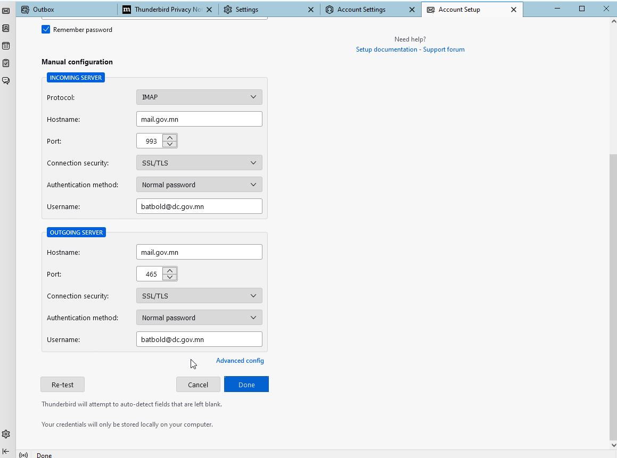617x458 pixels.
Task: Increase the outgoing server port
Action: tap(170, 270)
